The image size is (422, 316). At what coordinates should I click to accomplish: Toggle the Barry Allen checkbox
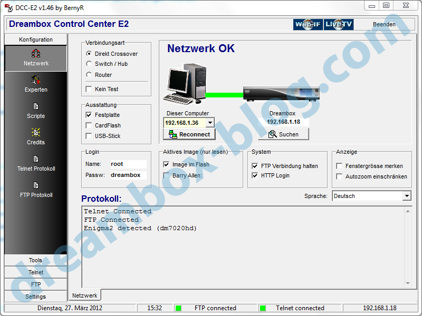click(166, 175)
